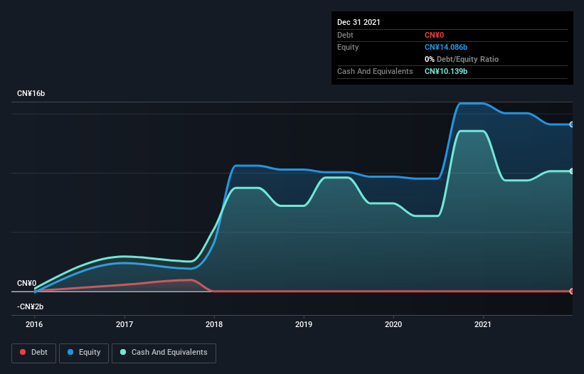This screenshot has width=584, height=374.
Task: Click the 0% Debt/Equity Ratio text
Action: pyautogui.click(x=462, y=59)
